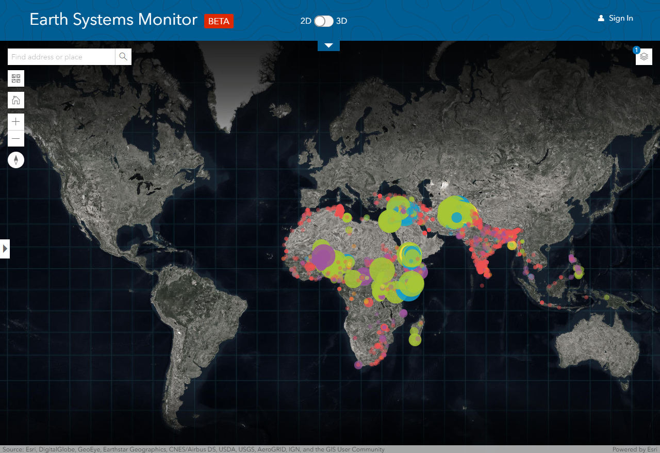Click the user icon beside Sign In

[601, 19]
